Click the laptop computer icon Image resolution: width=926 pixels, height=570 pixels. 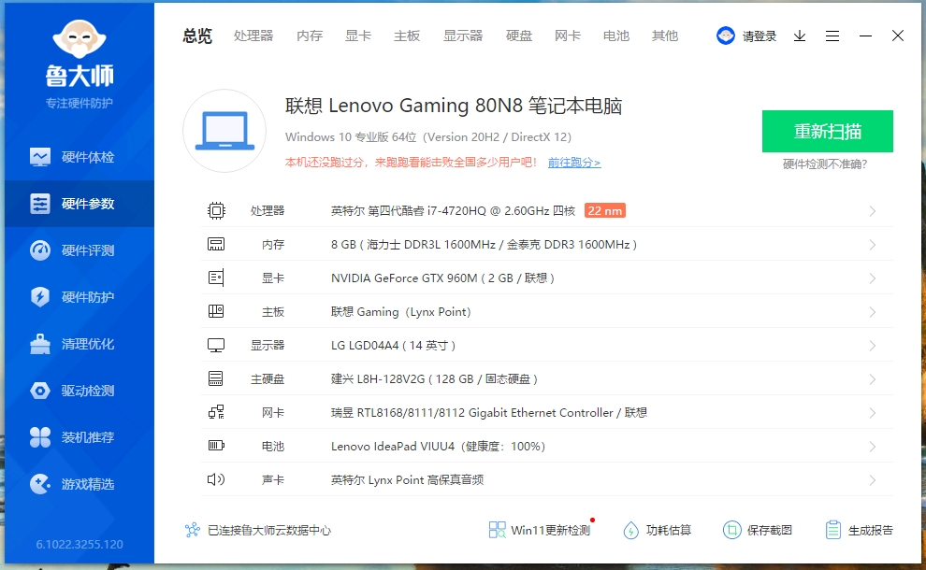[x=224, y=131]
